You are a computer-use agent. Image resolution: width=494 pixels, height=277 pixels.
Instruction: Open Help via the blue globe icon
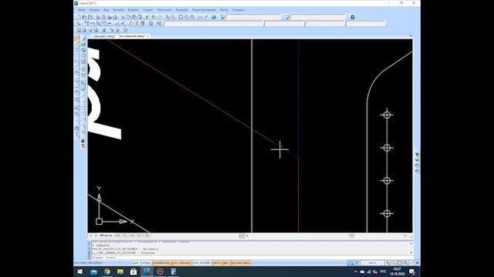[214, 17]
